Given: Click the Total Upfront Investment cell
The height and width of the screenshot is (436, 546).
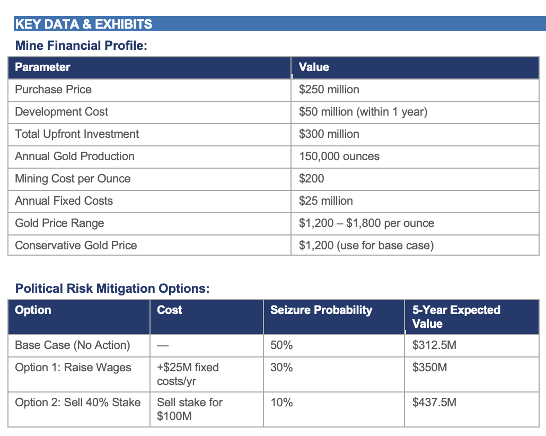Looking at the screenshot, I should tap(149, 135).
